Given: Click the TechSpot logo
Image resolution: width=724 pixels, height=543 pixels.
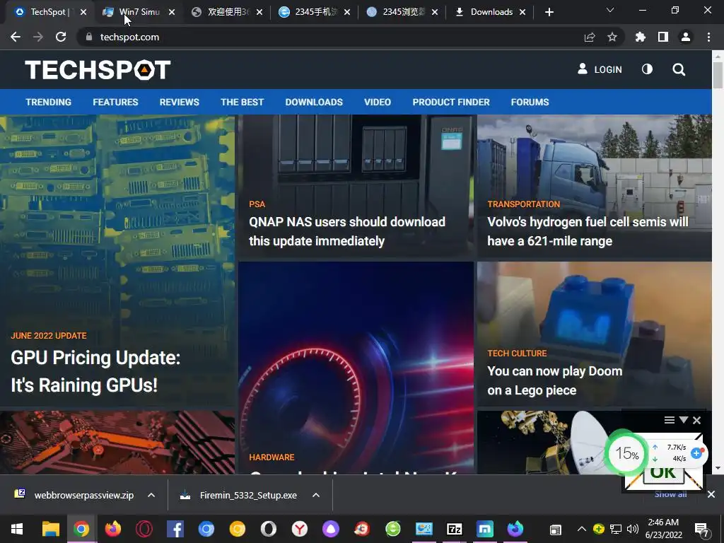Looking at the screenshot, I should (x=98, y=70).
